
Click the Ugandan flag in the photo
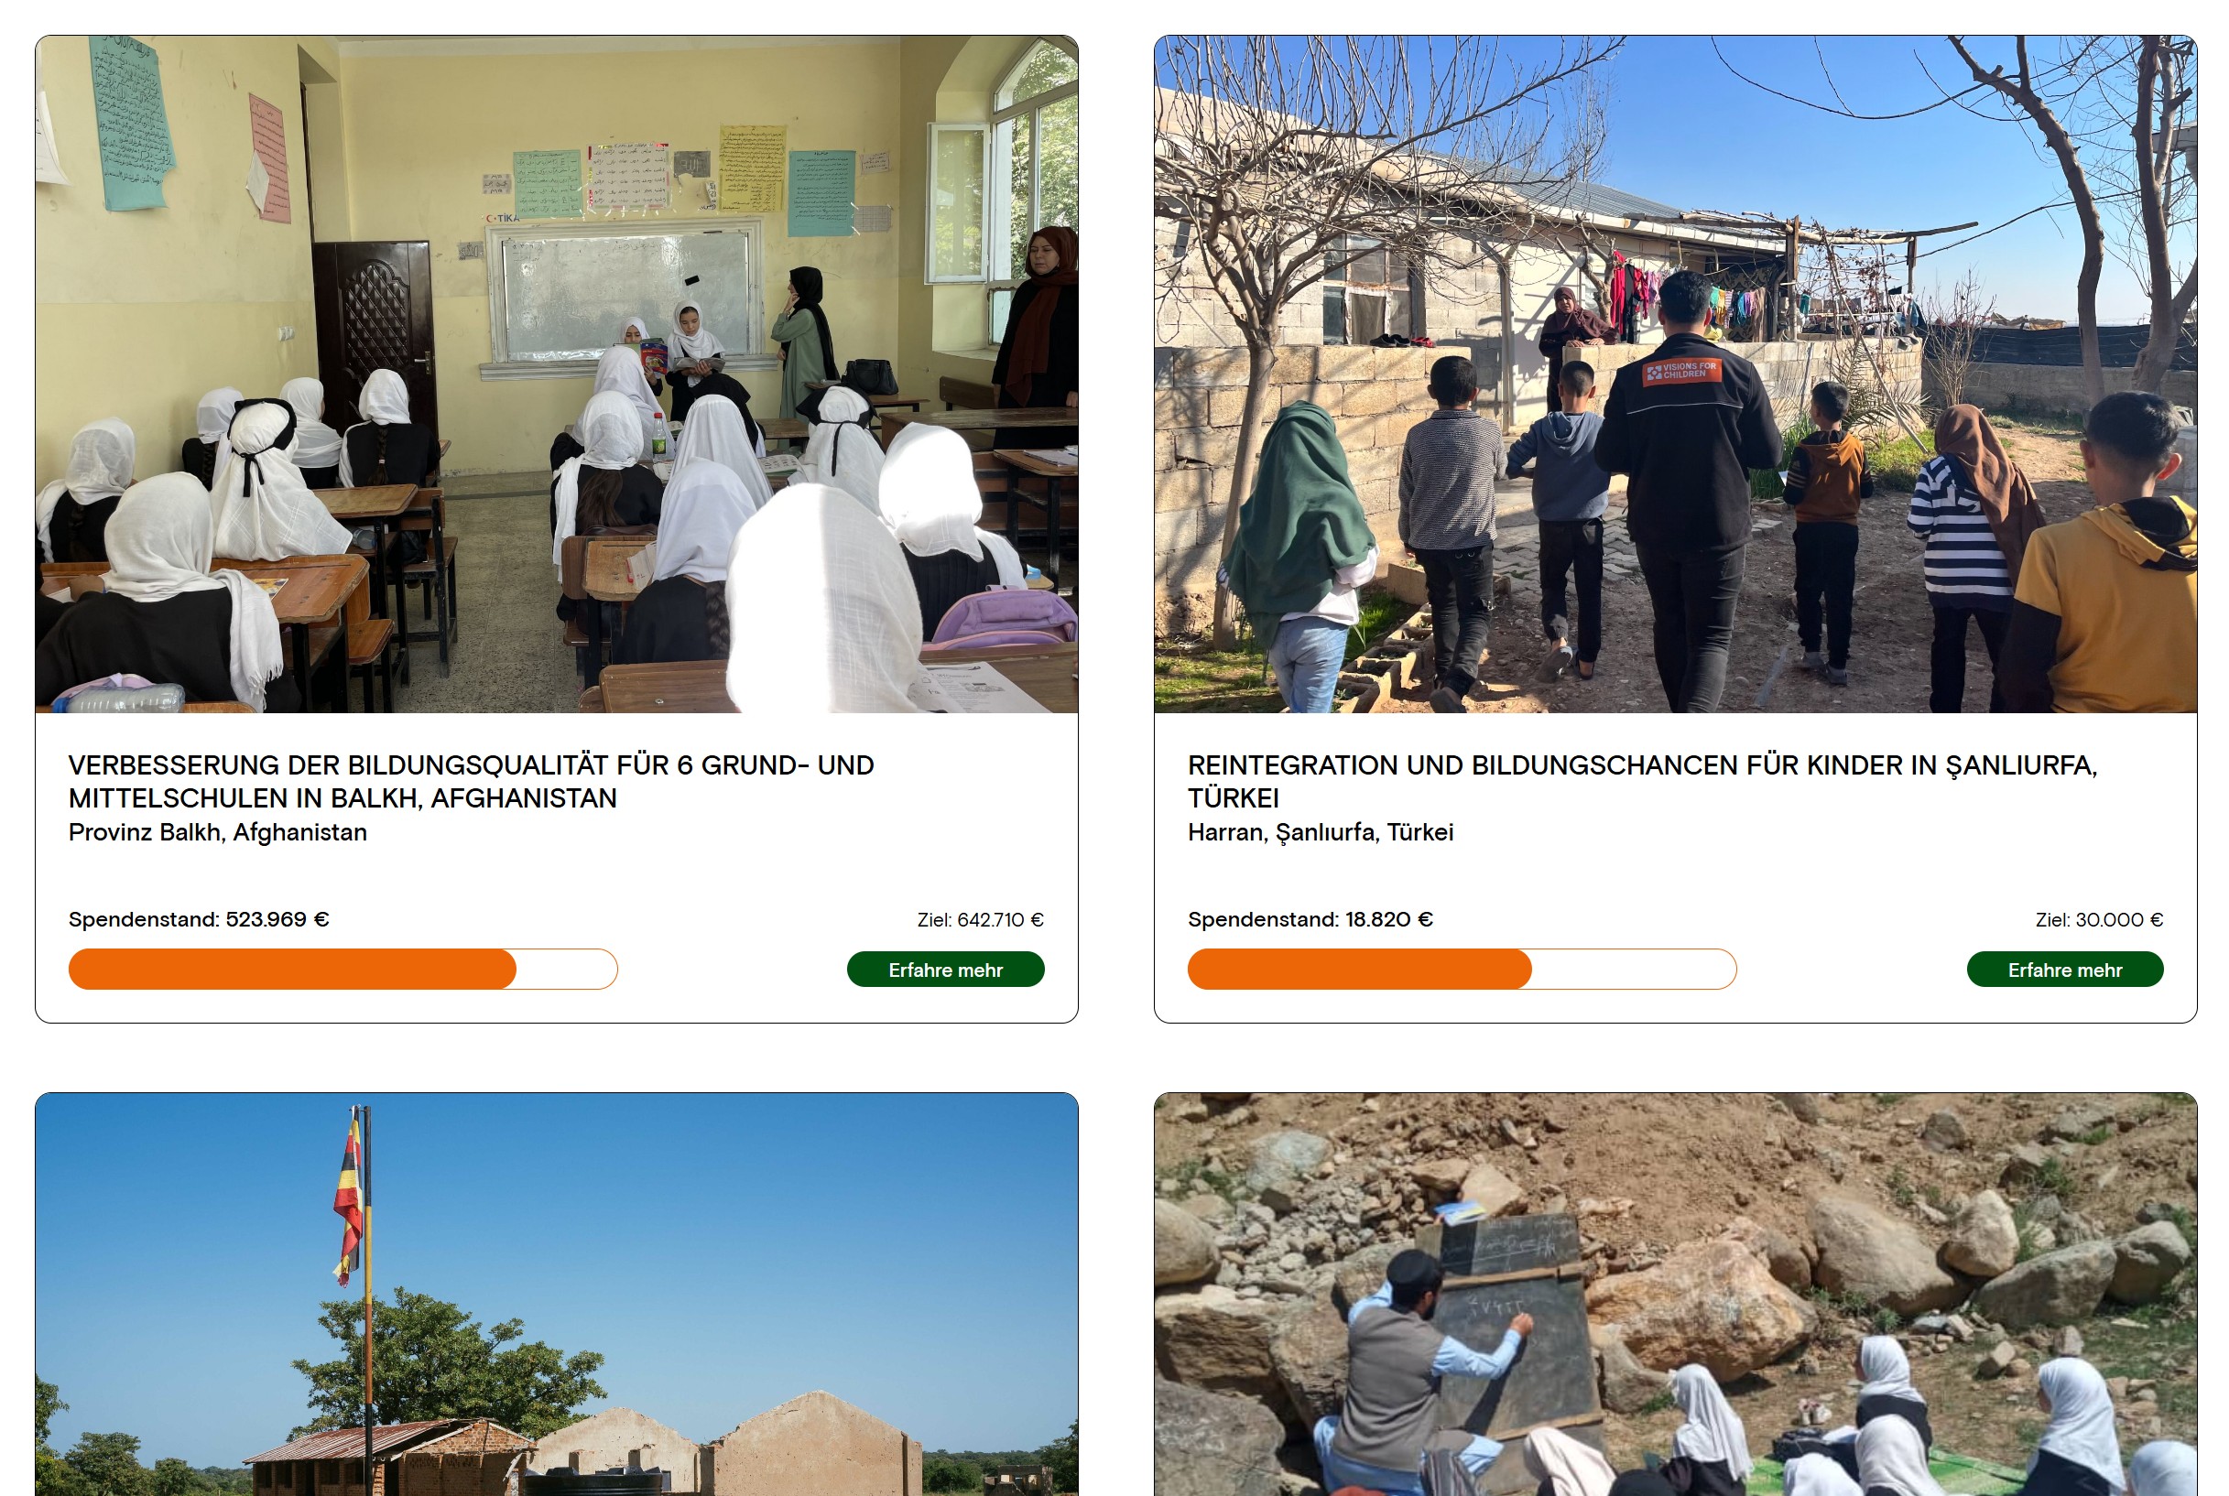tap(348, 1195)
